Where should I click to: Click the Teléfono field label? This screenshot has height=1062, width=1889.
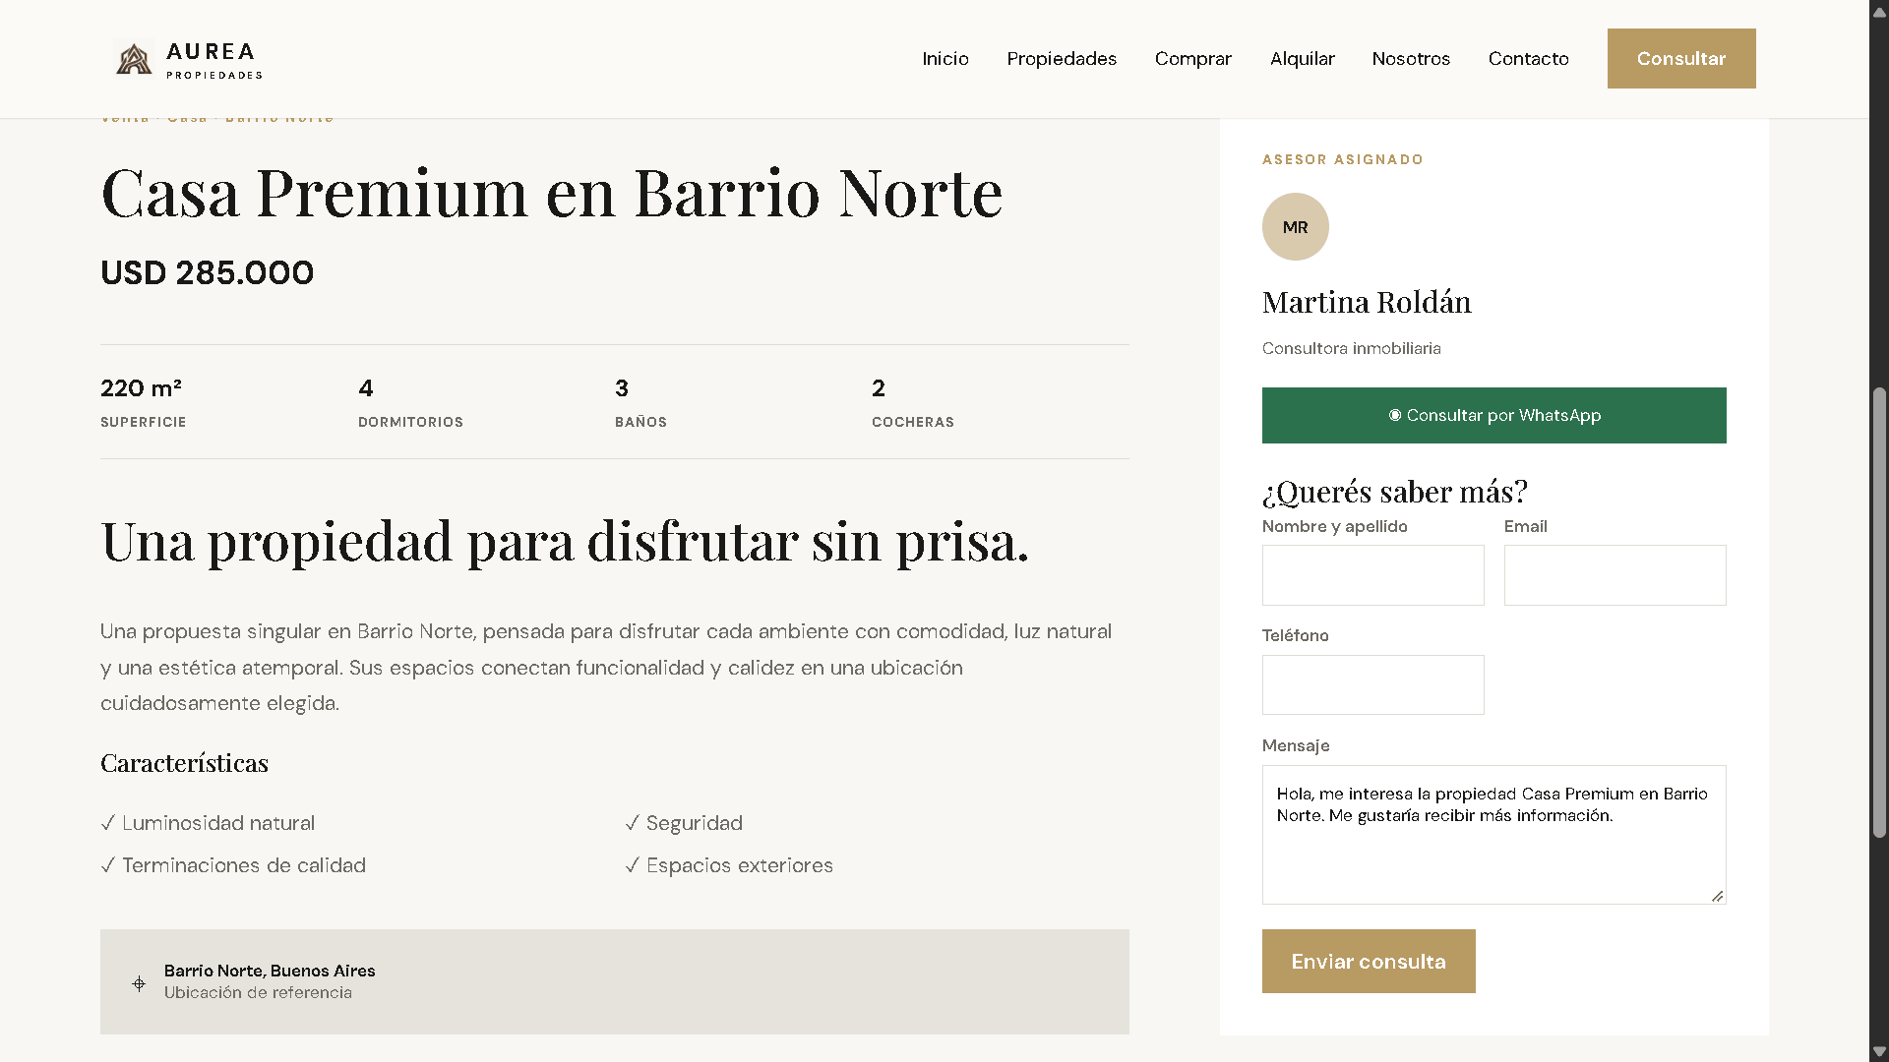1295,635
